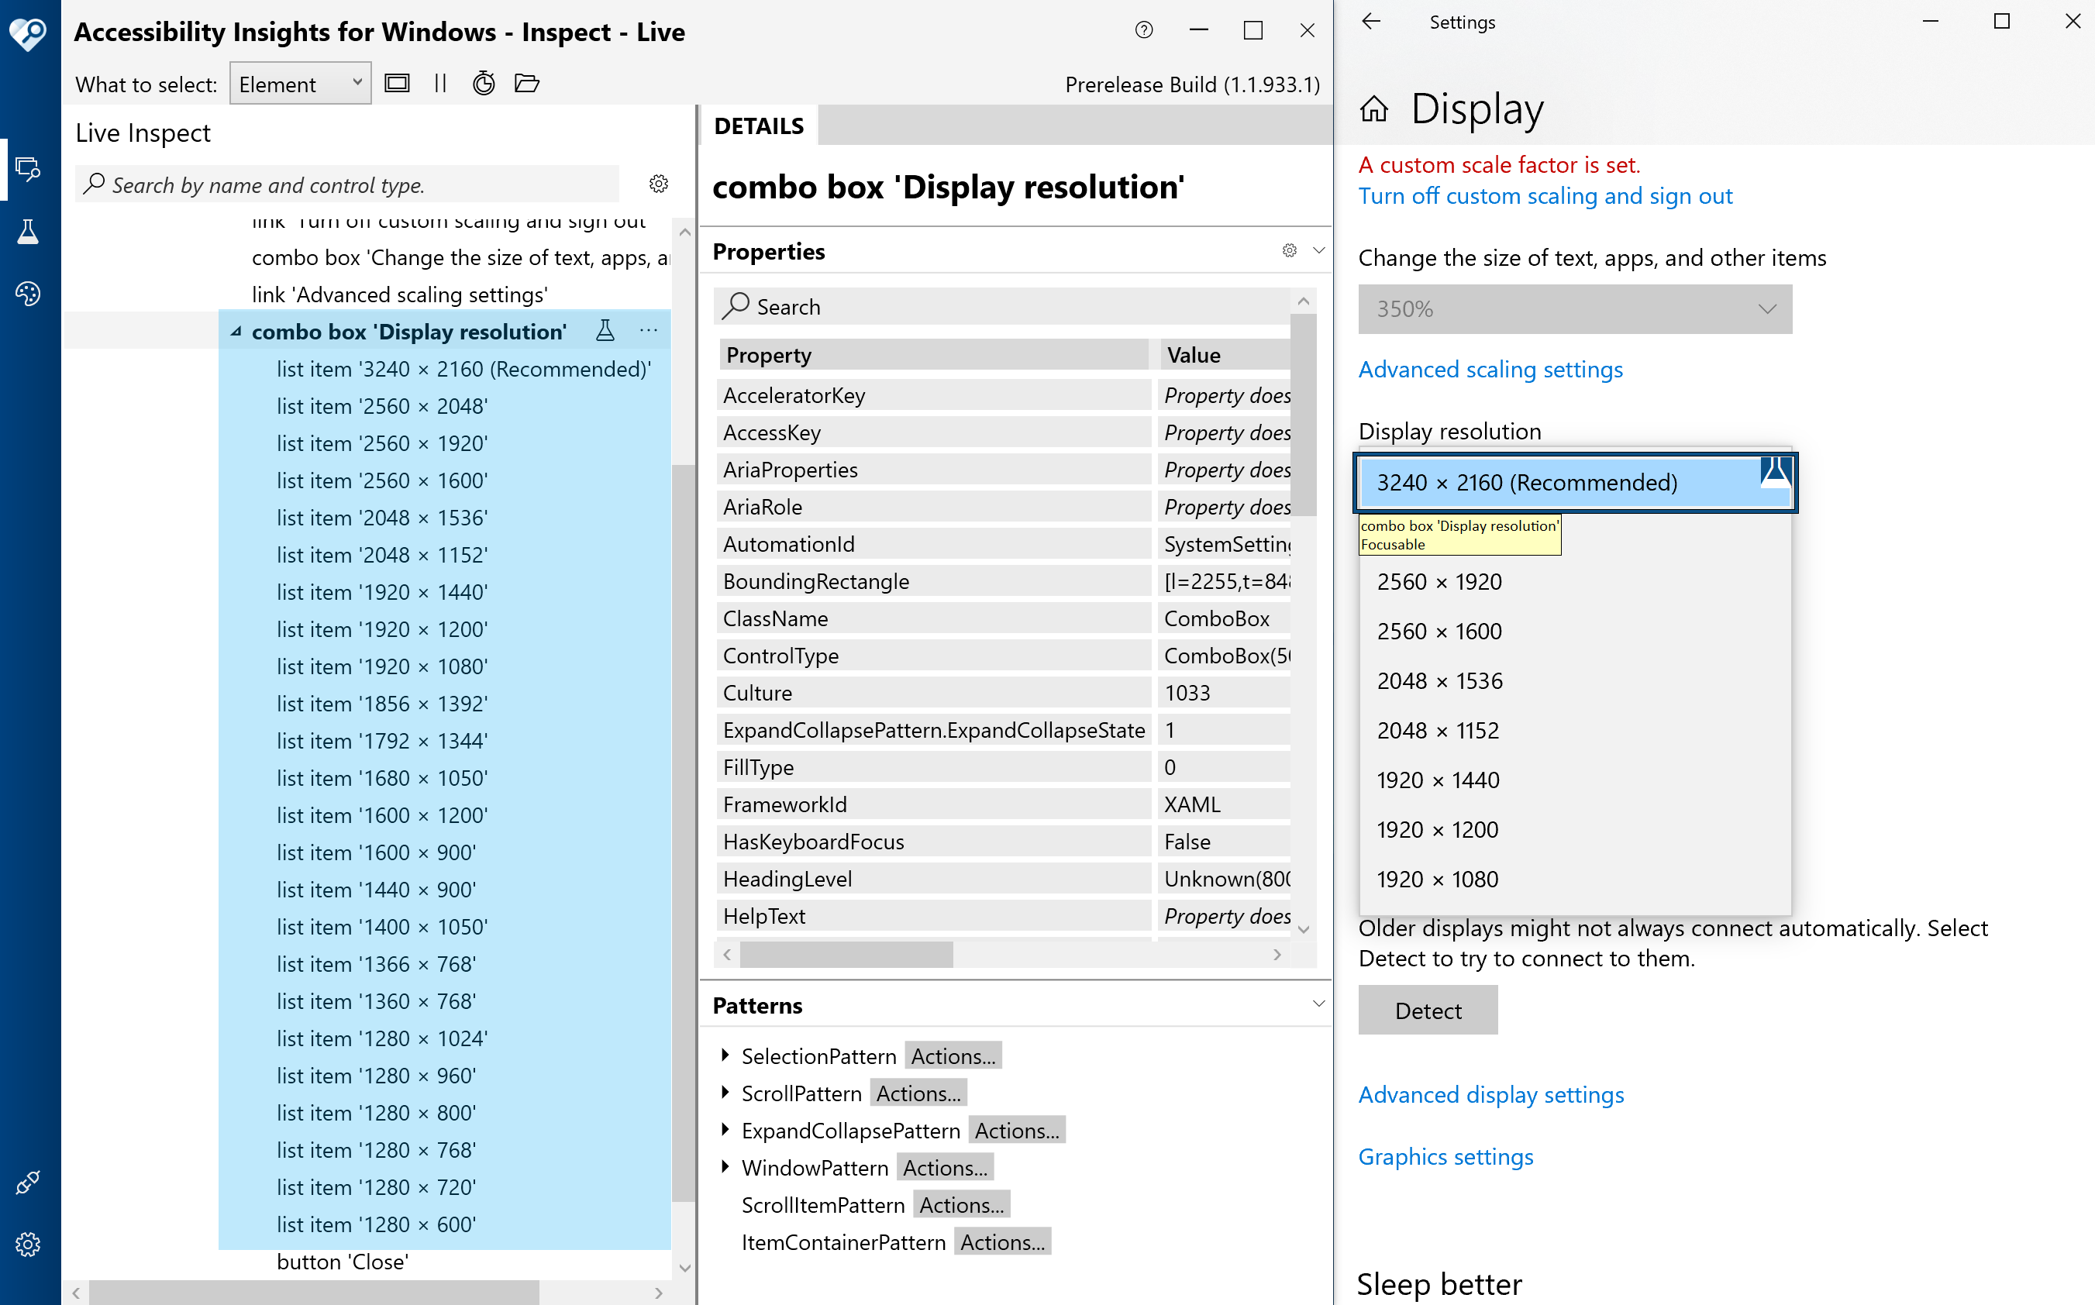Viewport: 2095px width, 1305px height.
Task: Click the Properties table horizontal scrollbar
Action: coord(846,955)
